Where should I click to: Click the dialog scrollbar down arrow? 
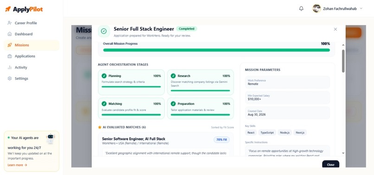343,153
